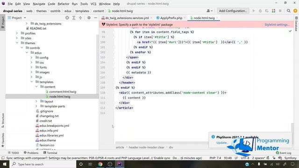Screen dimensions: 299x168
Task: Open the File menu
Action: point(10,4)
